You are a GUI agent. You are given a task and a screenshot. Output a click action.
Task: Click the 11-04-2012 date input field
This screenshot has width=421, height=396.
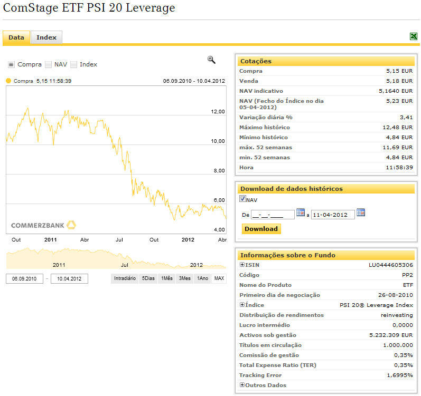(x=333, y=215)
